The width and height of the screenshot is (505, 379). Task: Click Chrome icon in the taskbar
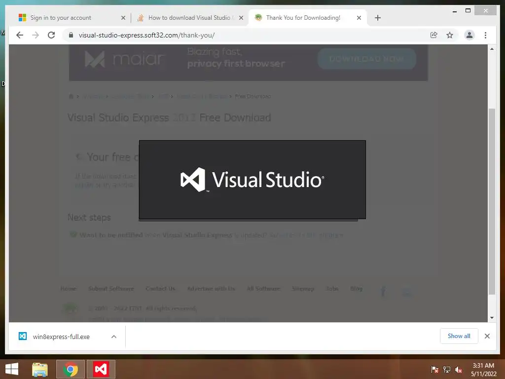[x=71, y=369]
